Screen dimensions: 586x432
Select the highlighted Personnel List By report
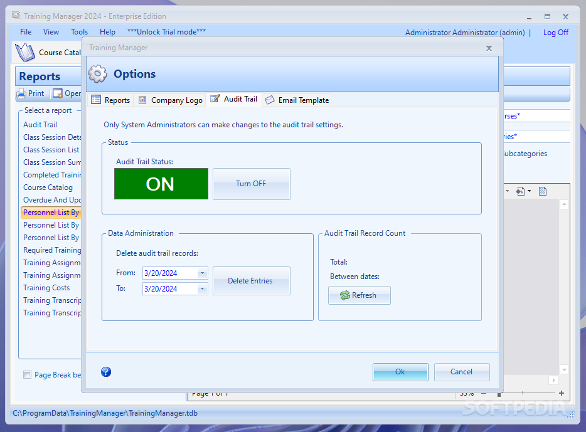coord(51,213)
